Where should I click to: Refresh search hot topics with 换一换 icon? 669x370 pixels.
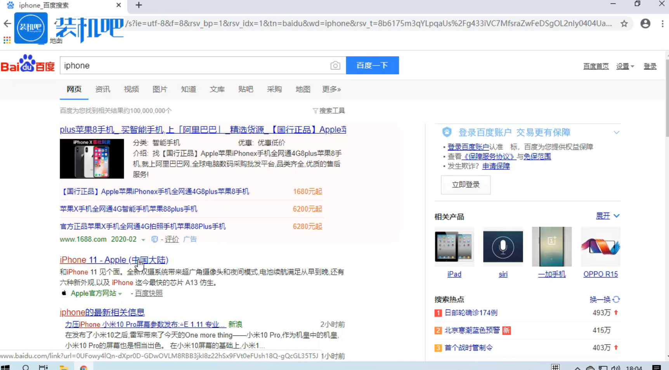click(616, 299)
